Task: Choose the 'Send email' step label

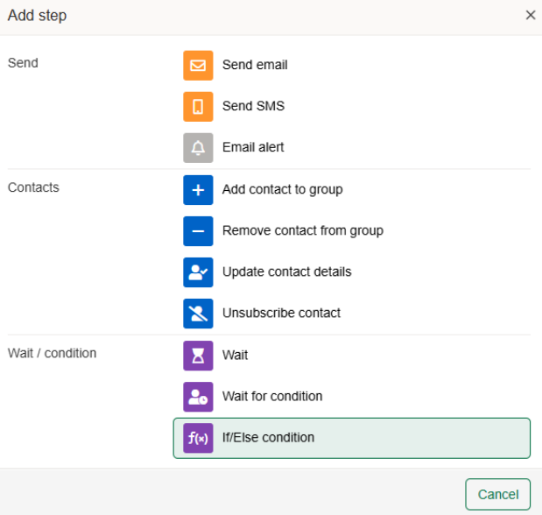Action: tap(255, 66)
